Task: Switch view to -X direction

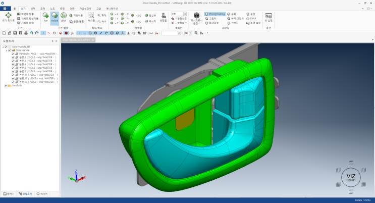Action: pyautogui.click(x=125, y=14)
